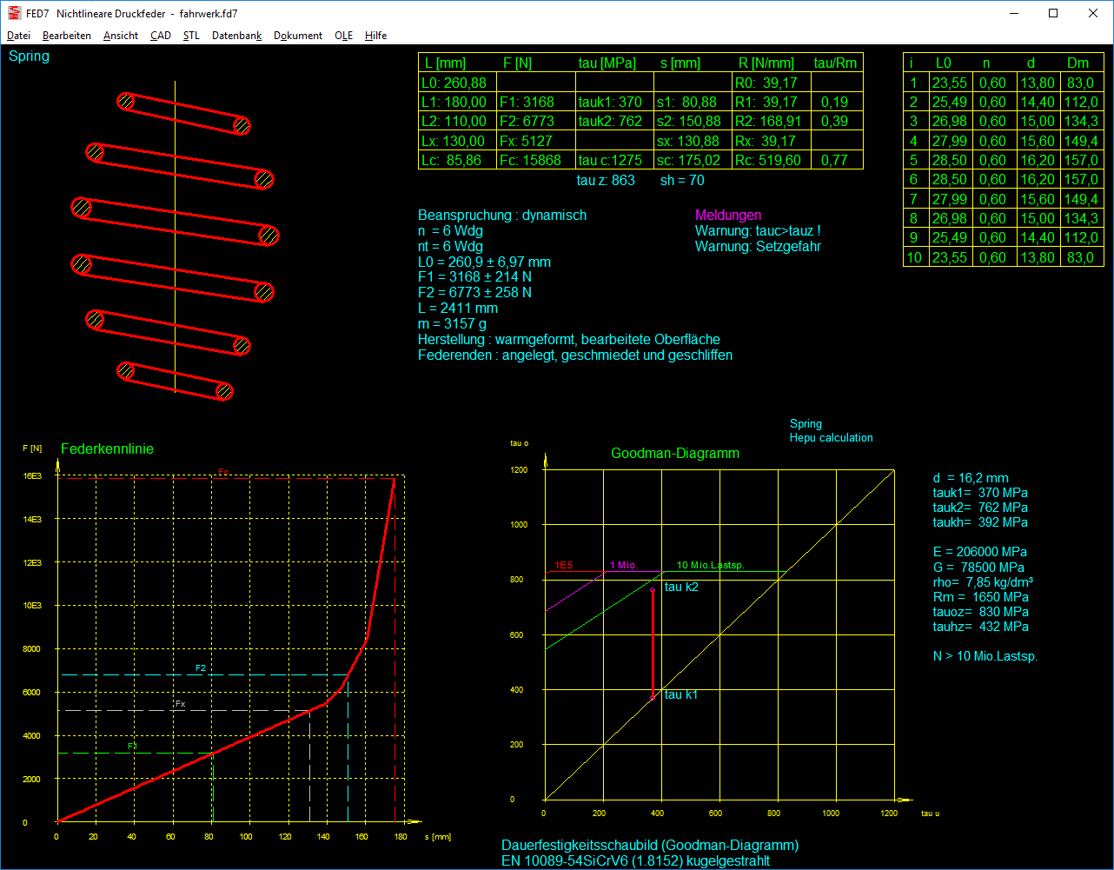Open the OLE menu

click(343, 36)
